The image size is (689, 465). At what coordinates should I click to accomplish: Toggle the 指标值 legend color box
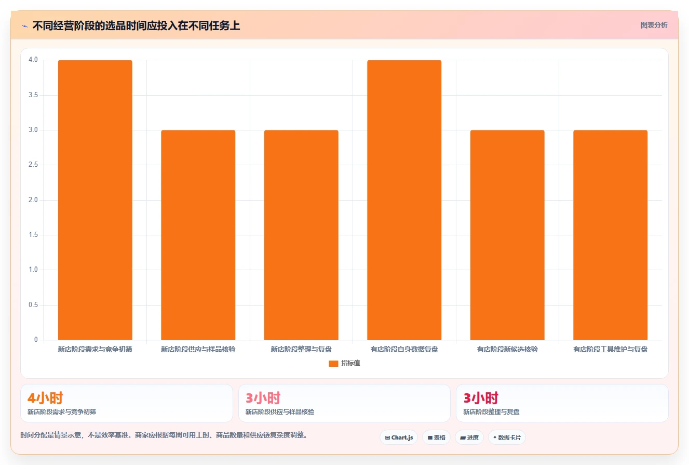coord(333,363)
